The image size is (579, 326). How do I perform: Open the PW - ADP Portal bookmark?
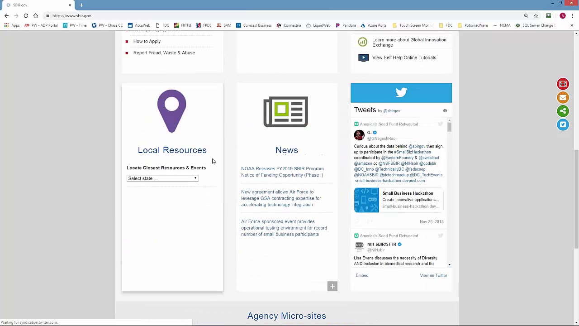(41, 25)
